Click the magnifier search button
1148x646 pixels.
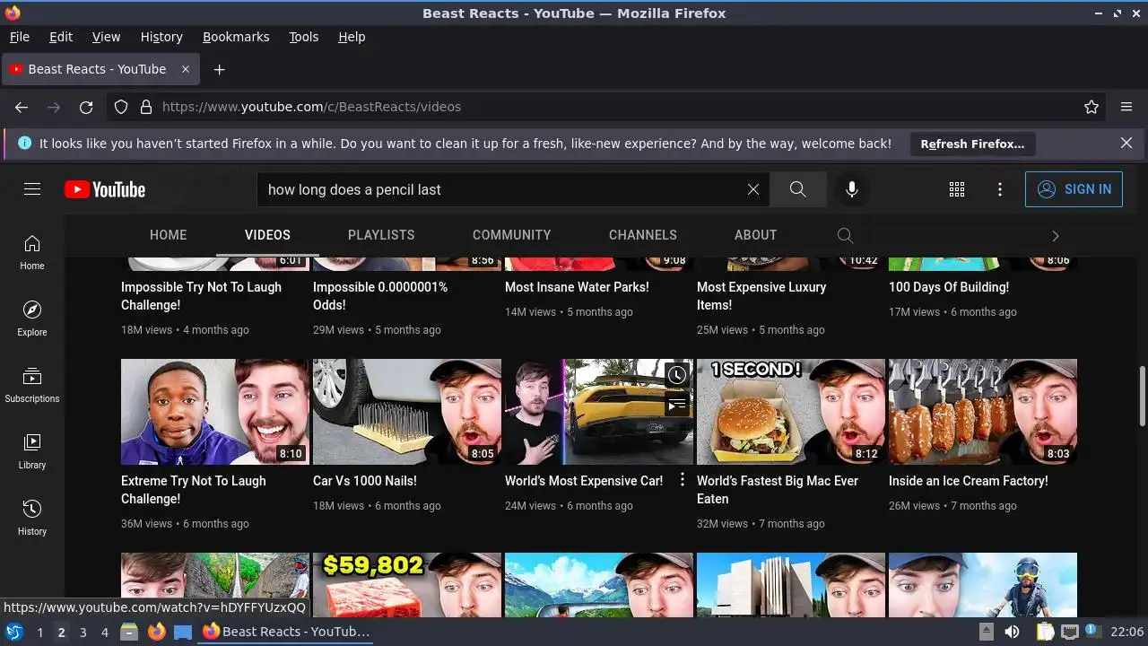pos(798,189)
